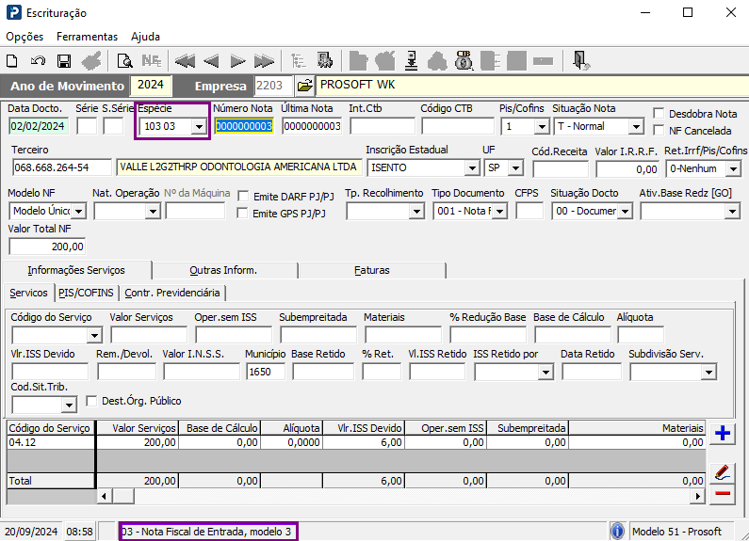
Task: Open the Código do Serviço dropdown
Action: pos(94,335)
